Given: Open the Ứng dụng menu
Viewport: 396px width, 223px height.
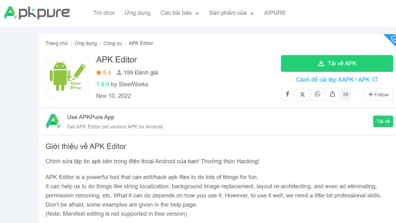Looking at the screenshot, I should coord(138,13).
